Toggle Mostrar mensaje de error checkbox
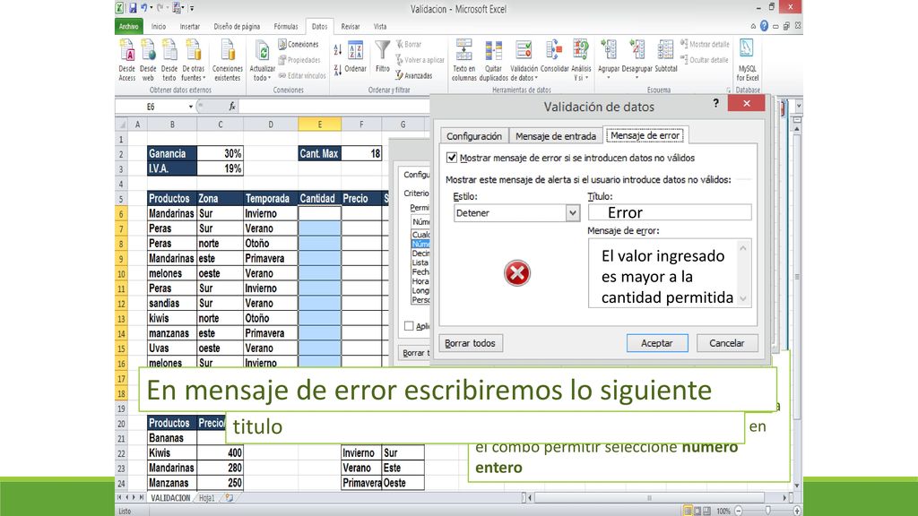This screenshot has width=918, height=516. [x=452, y=158]
